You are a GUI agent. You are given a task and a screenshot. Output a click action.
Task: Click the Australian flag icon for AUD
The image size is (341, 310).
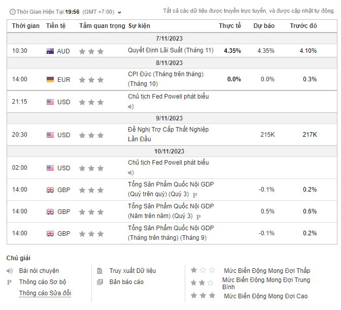[x=50, y=51]
